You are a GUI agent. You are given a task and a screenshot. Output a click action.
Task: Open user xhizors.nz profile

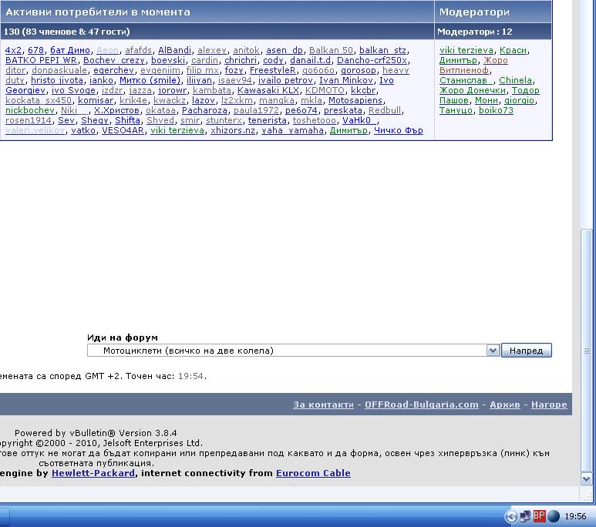pyautogui.click(x=233, y=130)
